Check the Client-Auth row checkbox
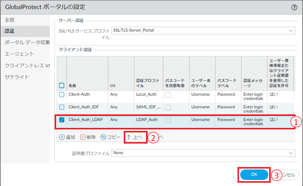The height and width of the screenshot is (186, 303). [62, 95]
